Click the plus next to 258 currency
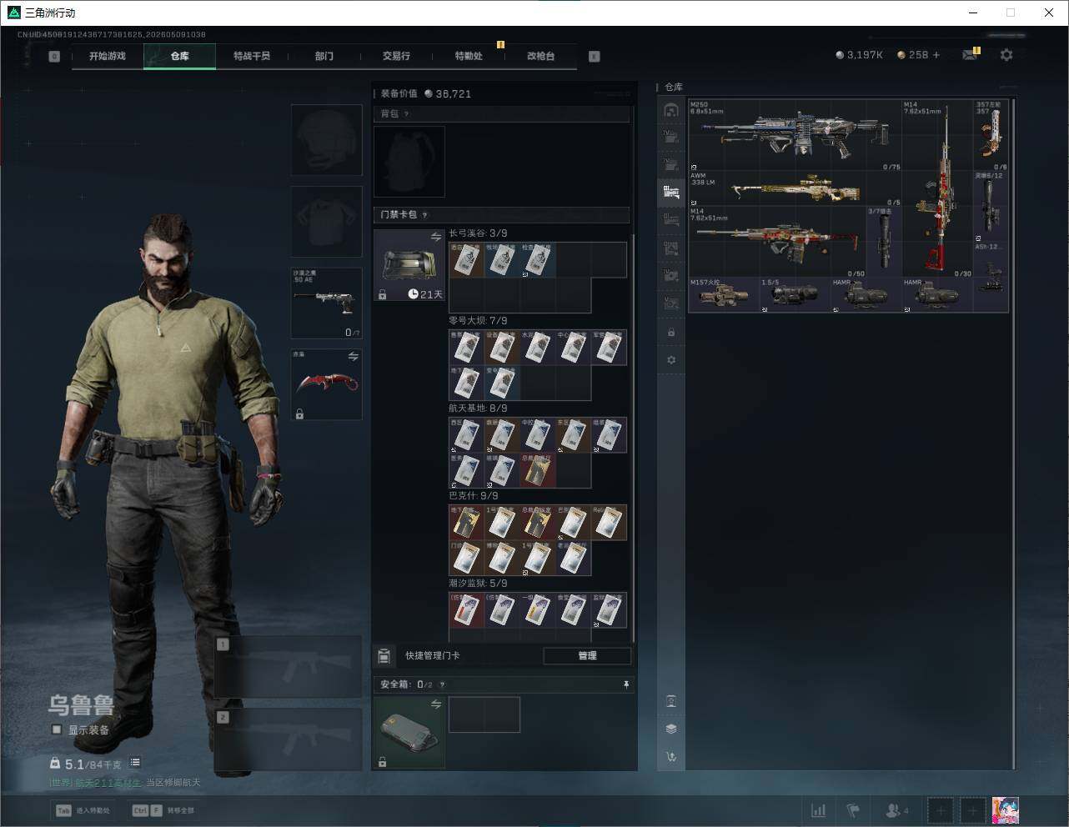 tap(936, 54)
